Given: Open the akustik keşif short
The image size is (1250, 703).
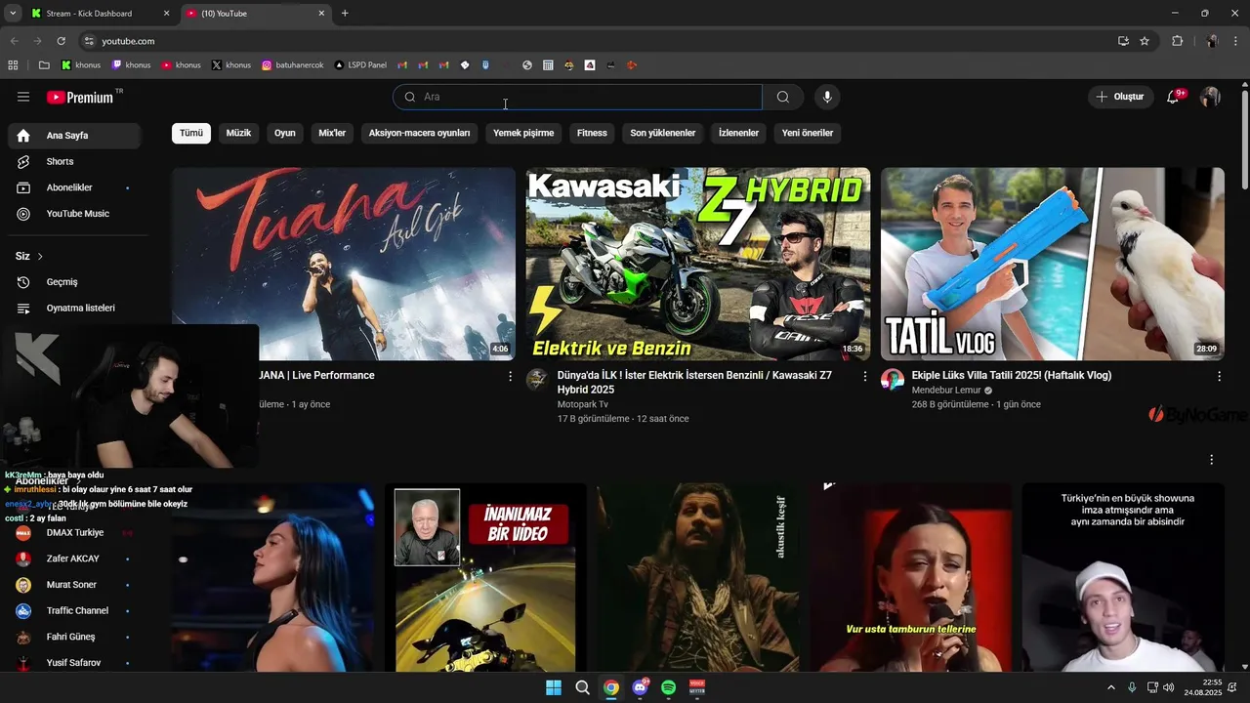Looking at the screenshot, I should click(698, 578).
